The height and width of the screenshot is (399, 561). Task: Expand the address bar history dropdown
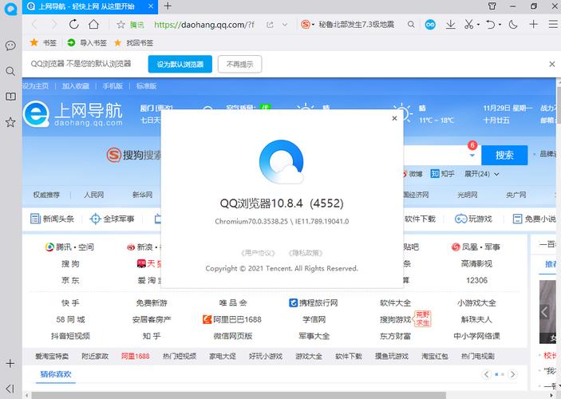[285, 25]
